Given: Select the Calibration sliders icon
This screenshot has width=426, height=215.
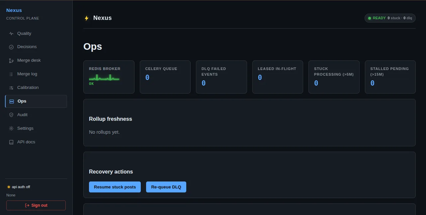Looking at the screenshot, I should point(11,88).
